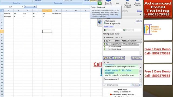Click webcam icon beside Vikash Kumar
This screenshot has width=173, height=97.
(x=109, y=49)
